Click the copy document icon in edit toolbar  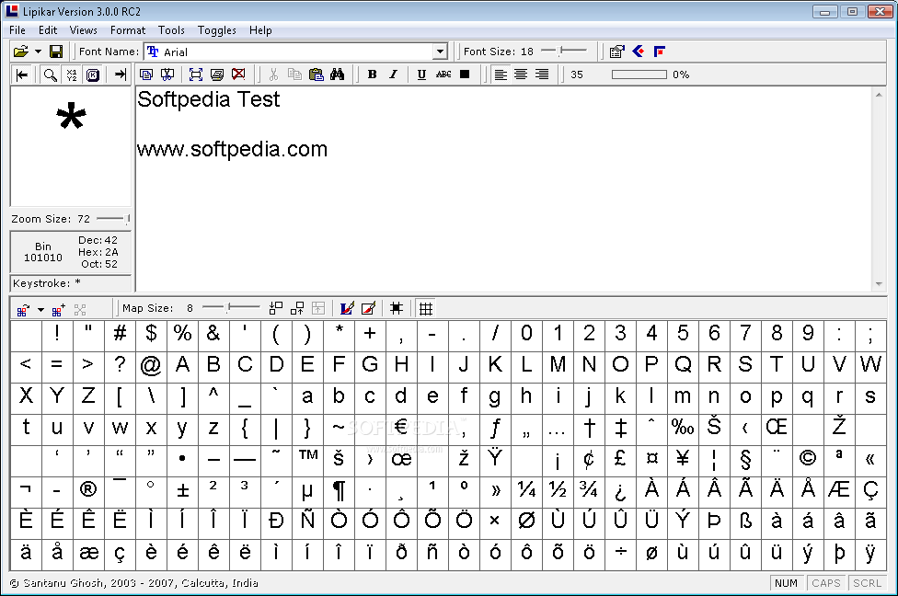(x=146, y=74)
